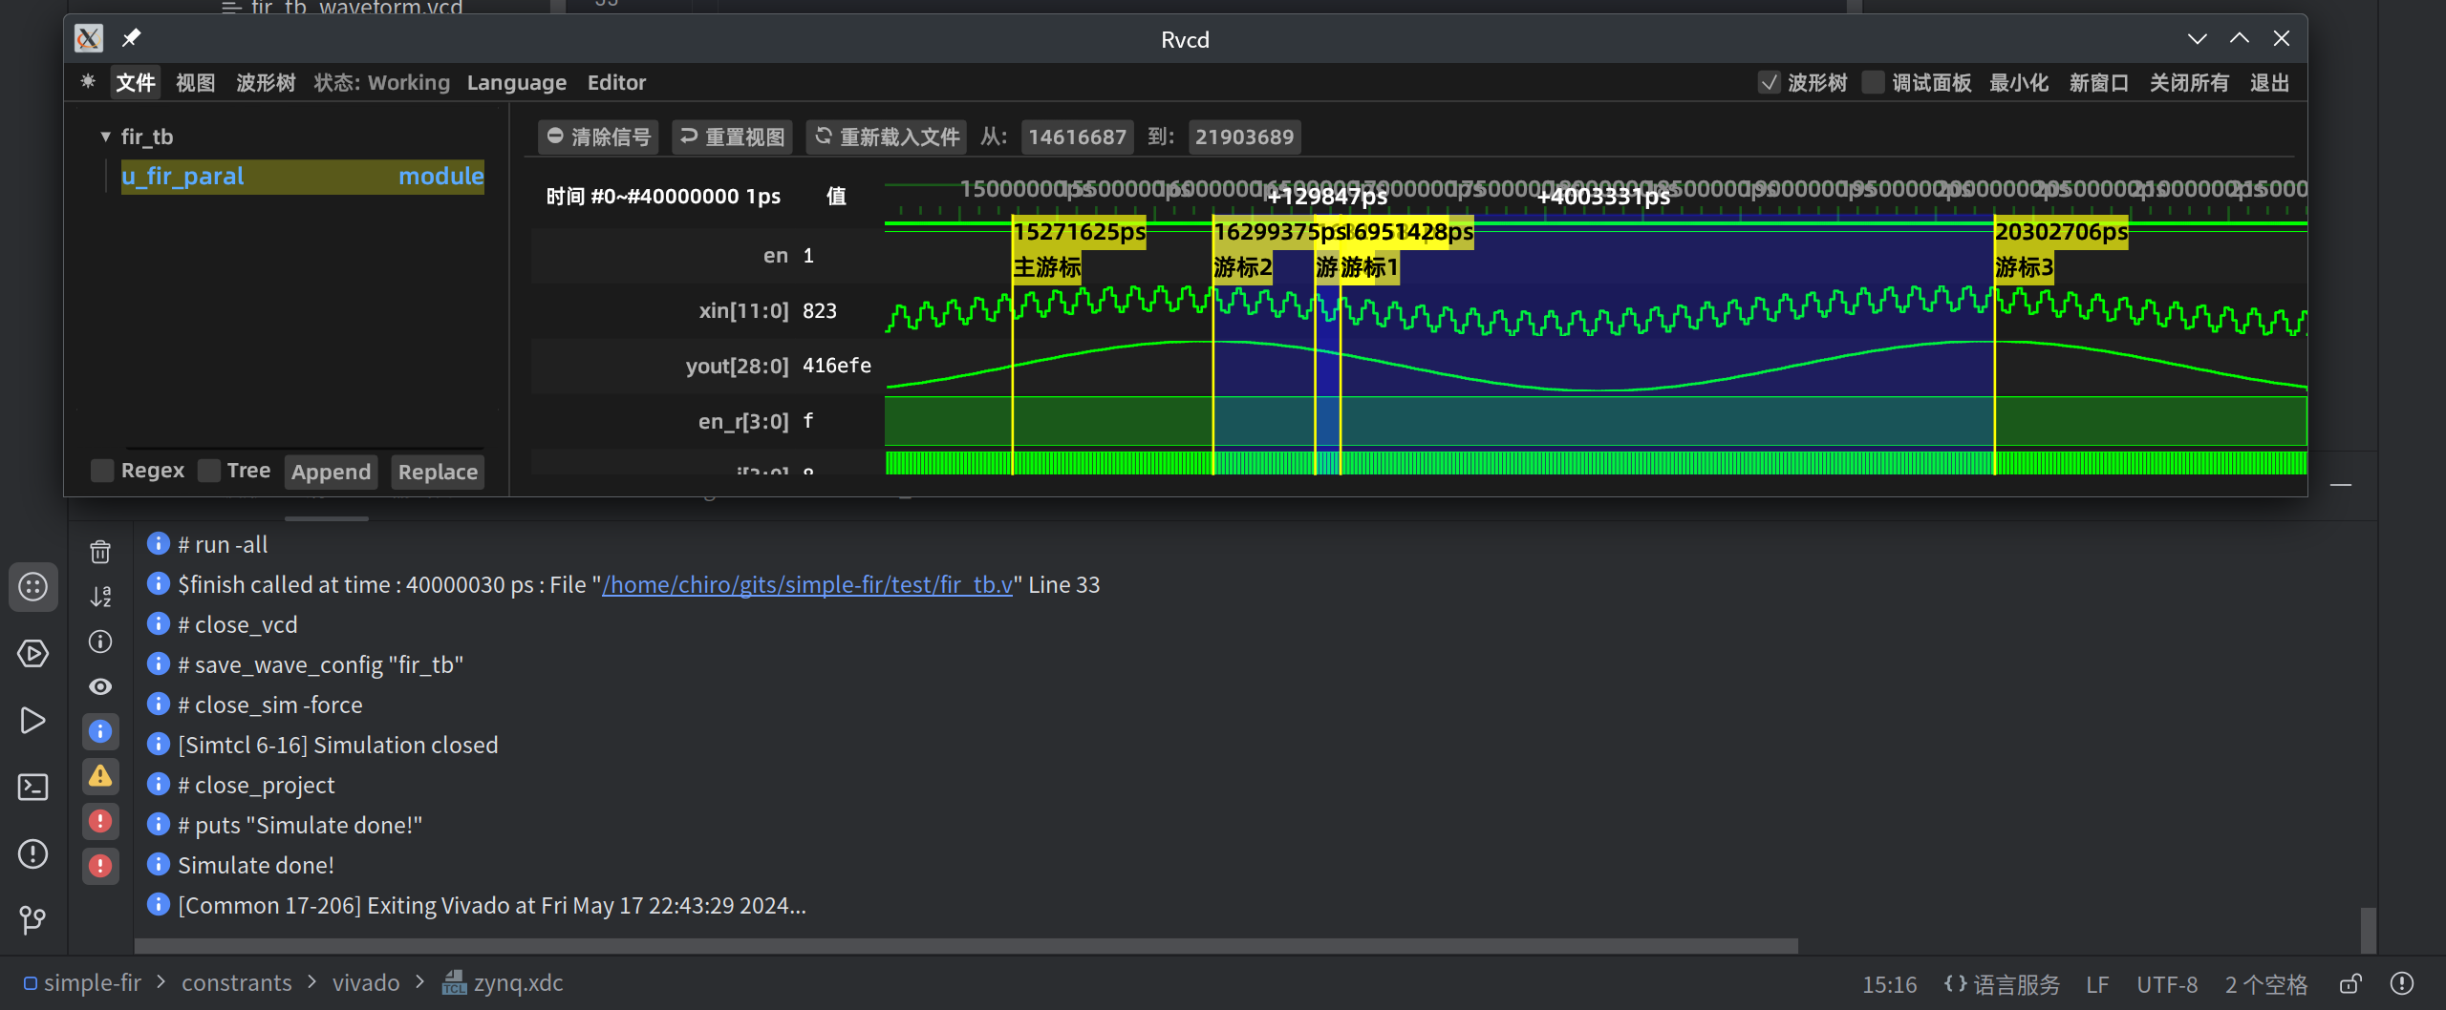Click the status bar problems exclamation icon

pyautogui.click(x=2402, y=983)
